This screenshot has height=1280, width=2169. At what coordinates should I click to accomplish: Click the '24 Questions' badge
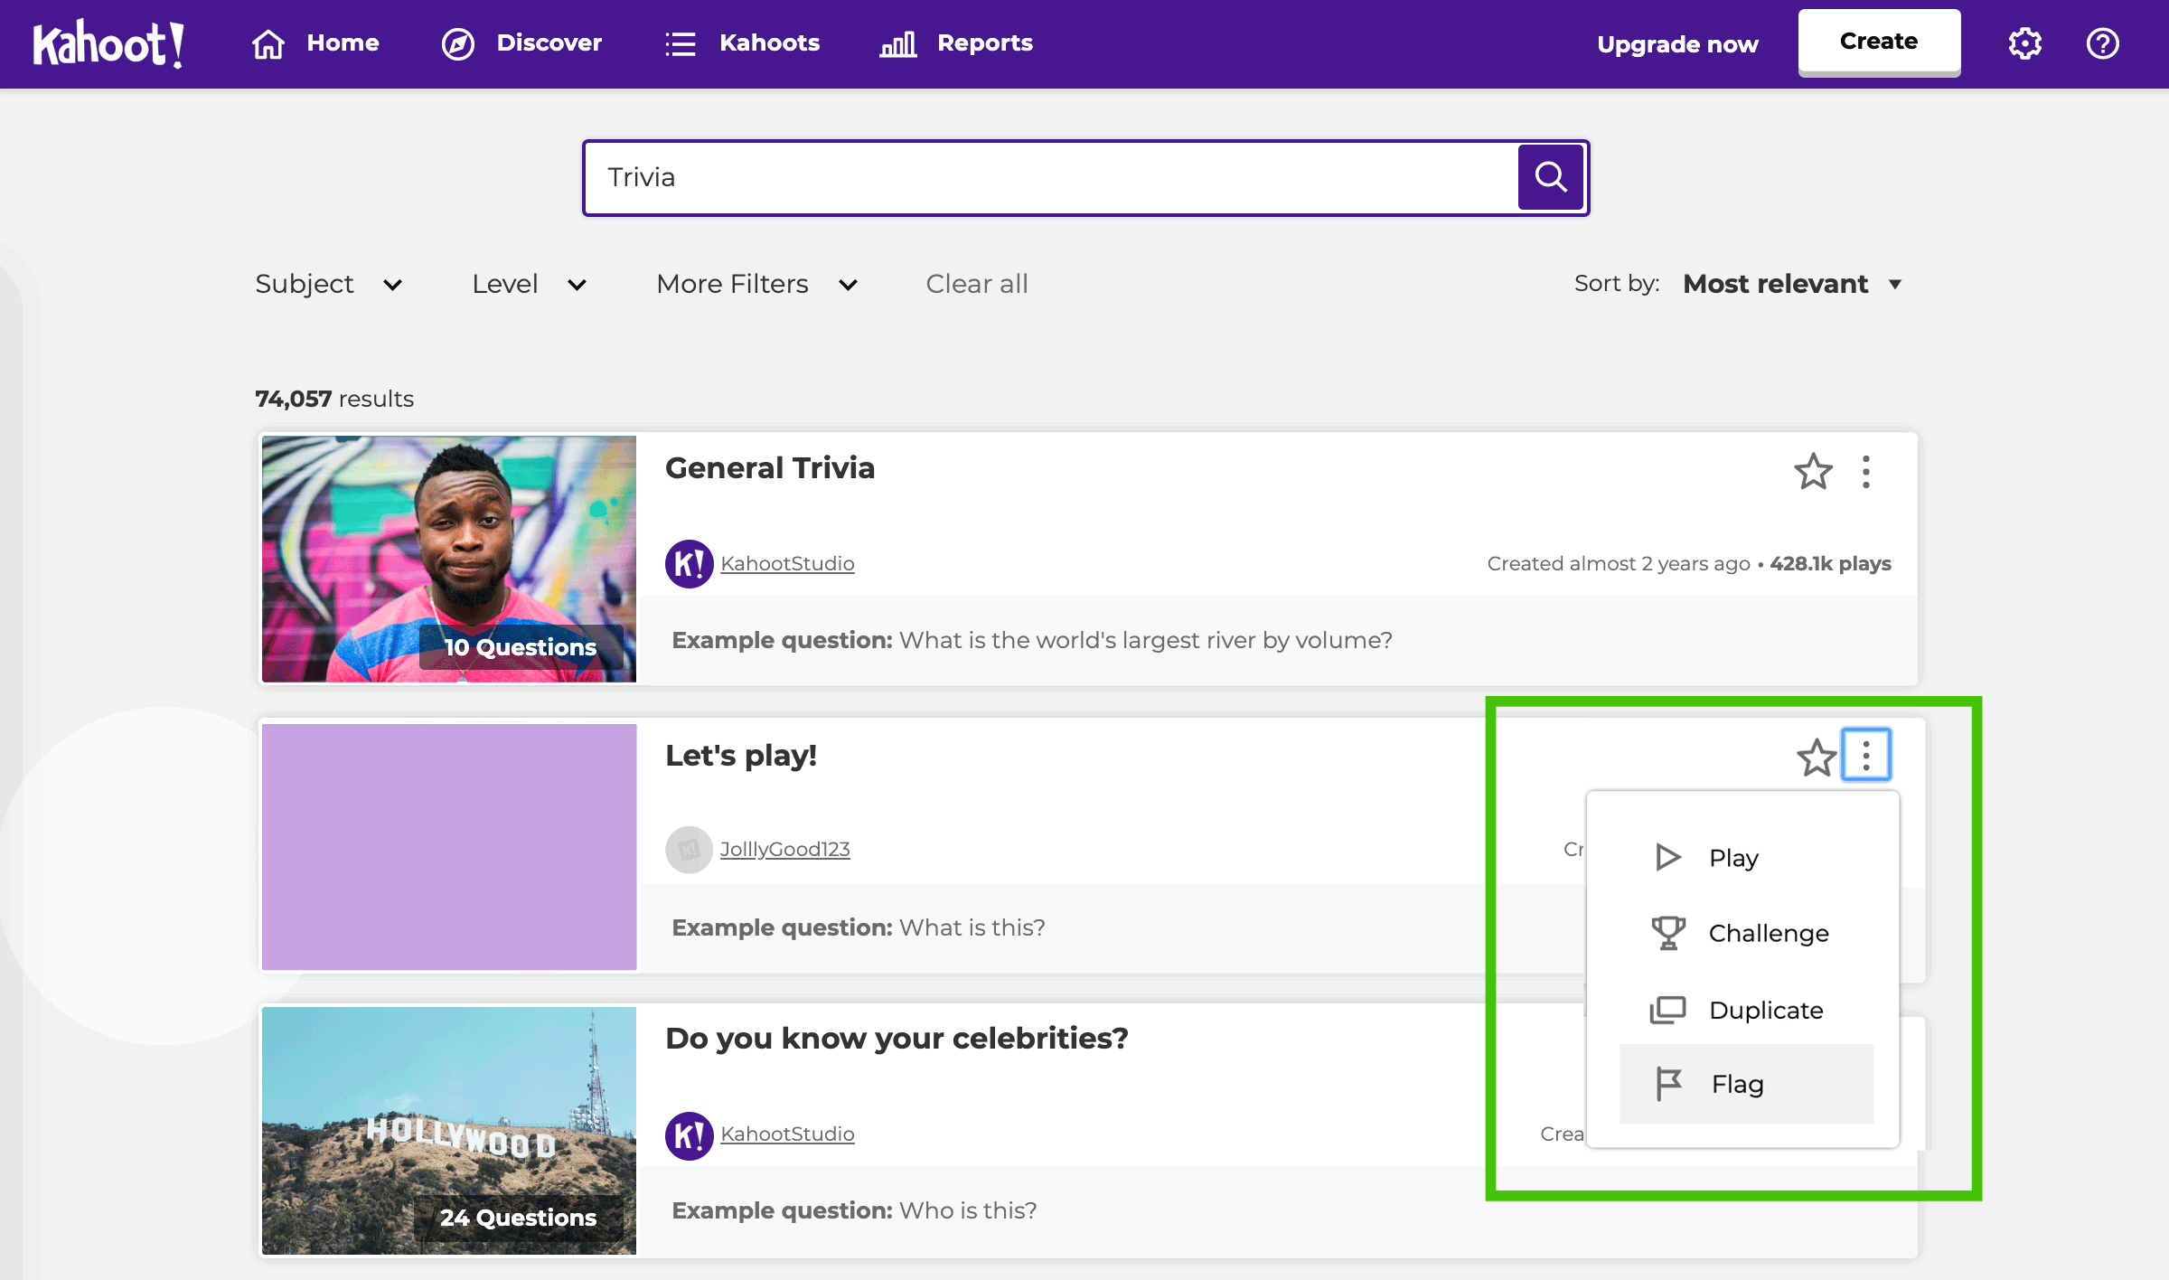pos(519,1218)
